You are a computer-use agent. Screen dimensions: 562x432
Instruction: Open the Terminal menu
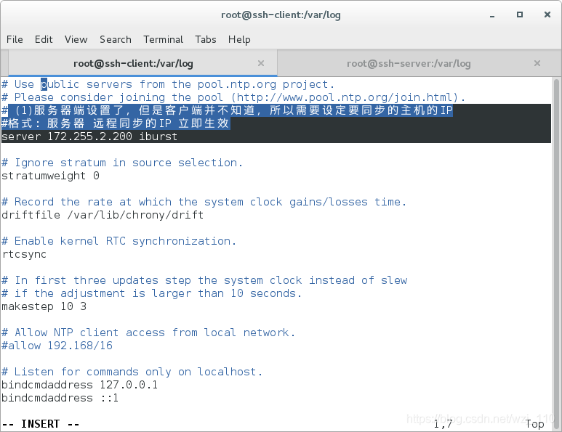tap(163, 39)
